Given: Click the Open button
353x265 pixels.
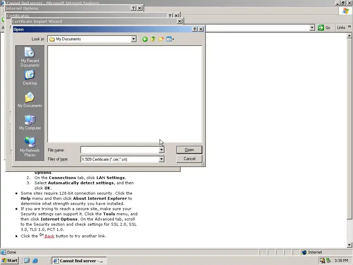Looking at the screenshot, I should (x=189, y=150).
